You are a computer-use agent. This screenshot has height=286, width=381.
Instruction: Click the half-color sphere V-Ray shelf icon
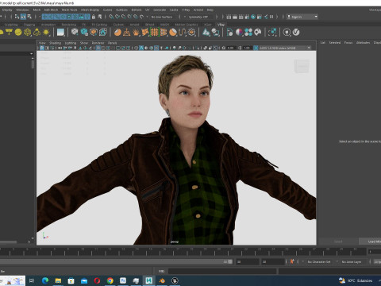click(x=239, y=33)
